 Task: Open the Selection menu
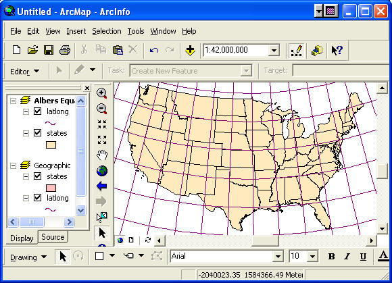pos(107,31)
